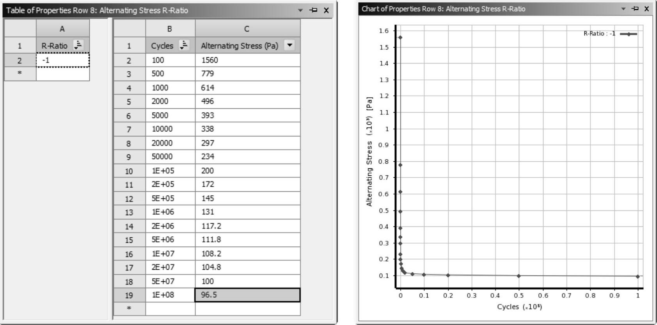Open Chart of Properties pane options arrow
This screenshot has height=325, width=657.
point(623,9)
